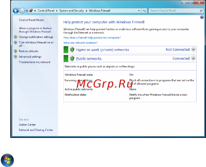Click 'Networks in public places' description text
Image resolution: width=206 pixels, height=167 pixels.
point(100,67)
